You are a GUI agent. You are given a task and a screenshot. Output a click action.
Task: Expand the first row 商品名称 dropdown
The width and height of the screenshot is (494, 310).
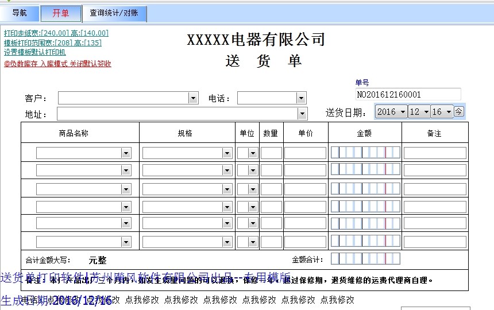click(x=126, y=153)
